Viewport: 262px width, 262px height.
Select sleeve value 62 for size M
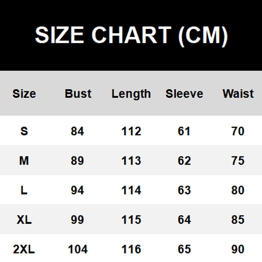184,161
